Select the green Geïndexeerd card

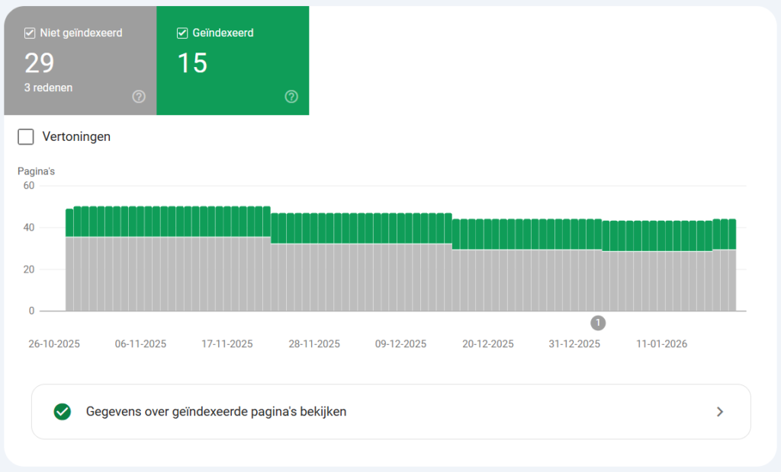[233, 61]
